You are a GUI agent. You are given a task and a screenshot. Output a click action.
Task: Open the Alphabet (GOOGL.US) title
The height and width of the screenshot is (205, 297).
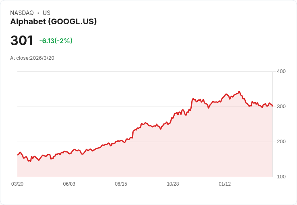[53, 22]
